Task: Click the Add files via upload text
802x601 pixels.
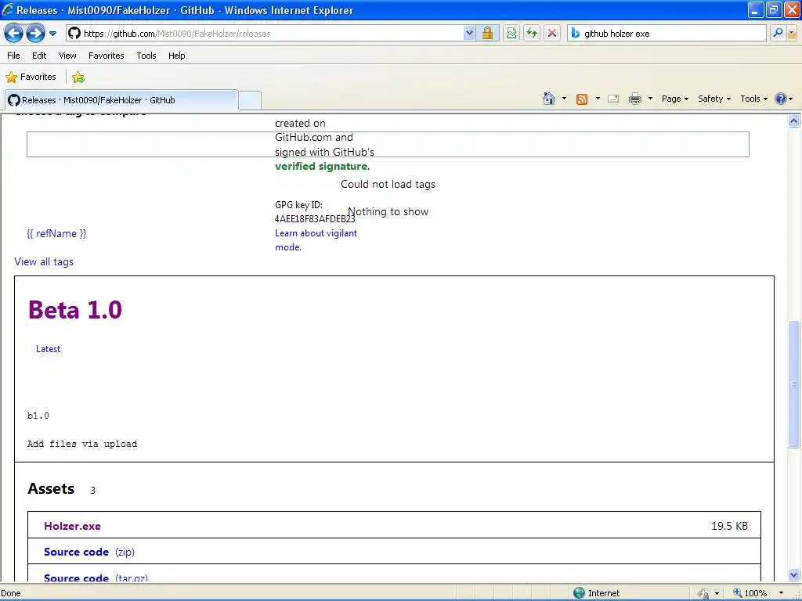Action: click(x=82, y=444)
